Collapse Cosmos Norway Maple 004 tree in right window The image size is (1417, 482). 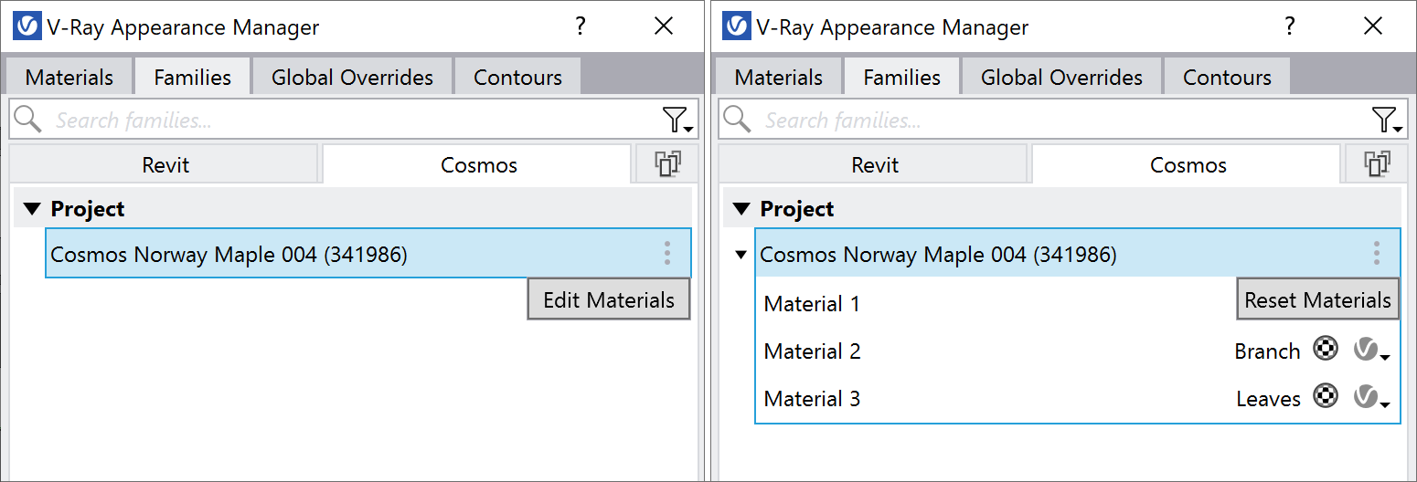pos(741,255)
